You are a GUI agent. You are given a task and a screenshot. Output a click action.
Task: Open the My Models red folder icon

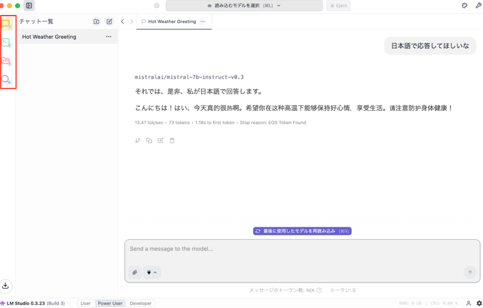pyautogui.click(x=7, y=61)
